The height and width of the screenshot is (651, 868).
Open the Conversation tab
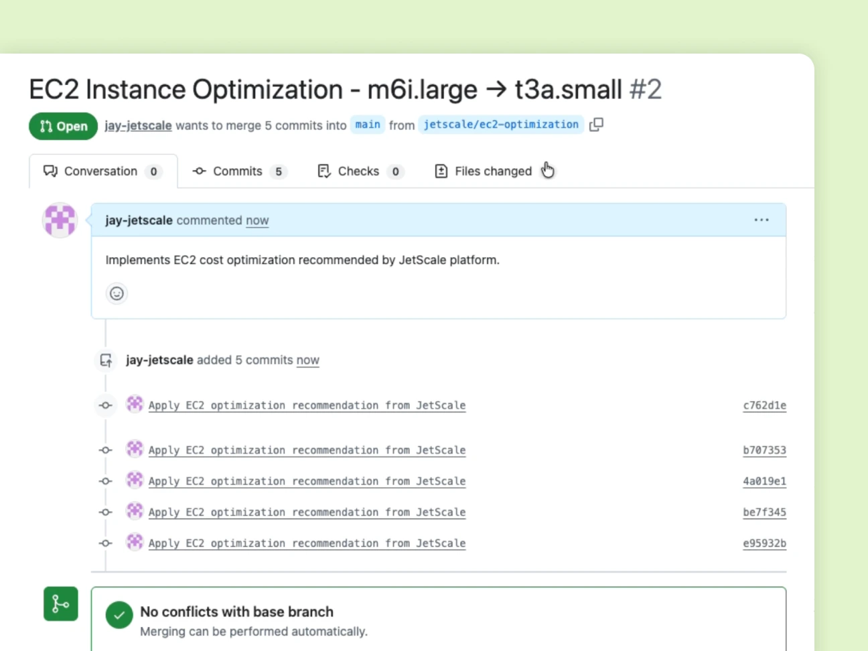coord(103,171)
